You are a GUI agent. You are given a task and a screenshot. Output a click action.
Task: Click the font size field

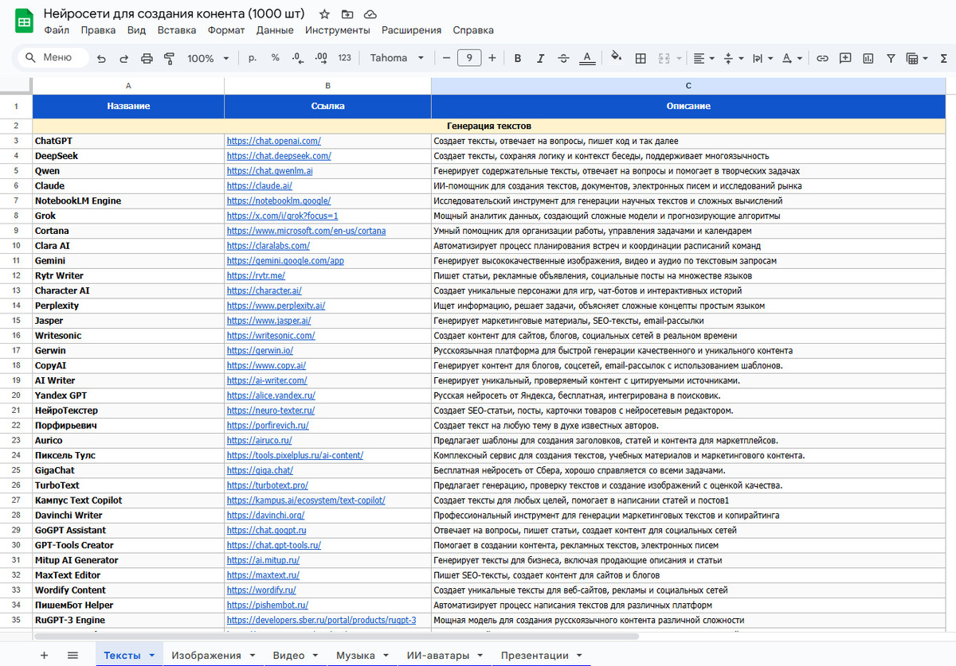[469, 58]
